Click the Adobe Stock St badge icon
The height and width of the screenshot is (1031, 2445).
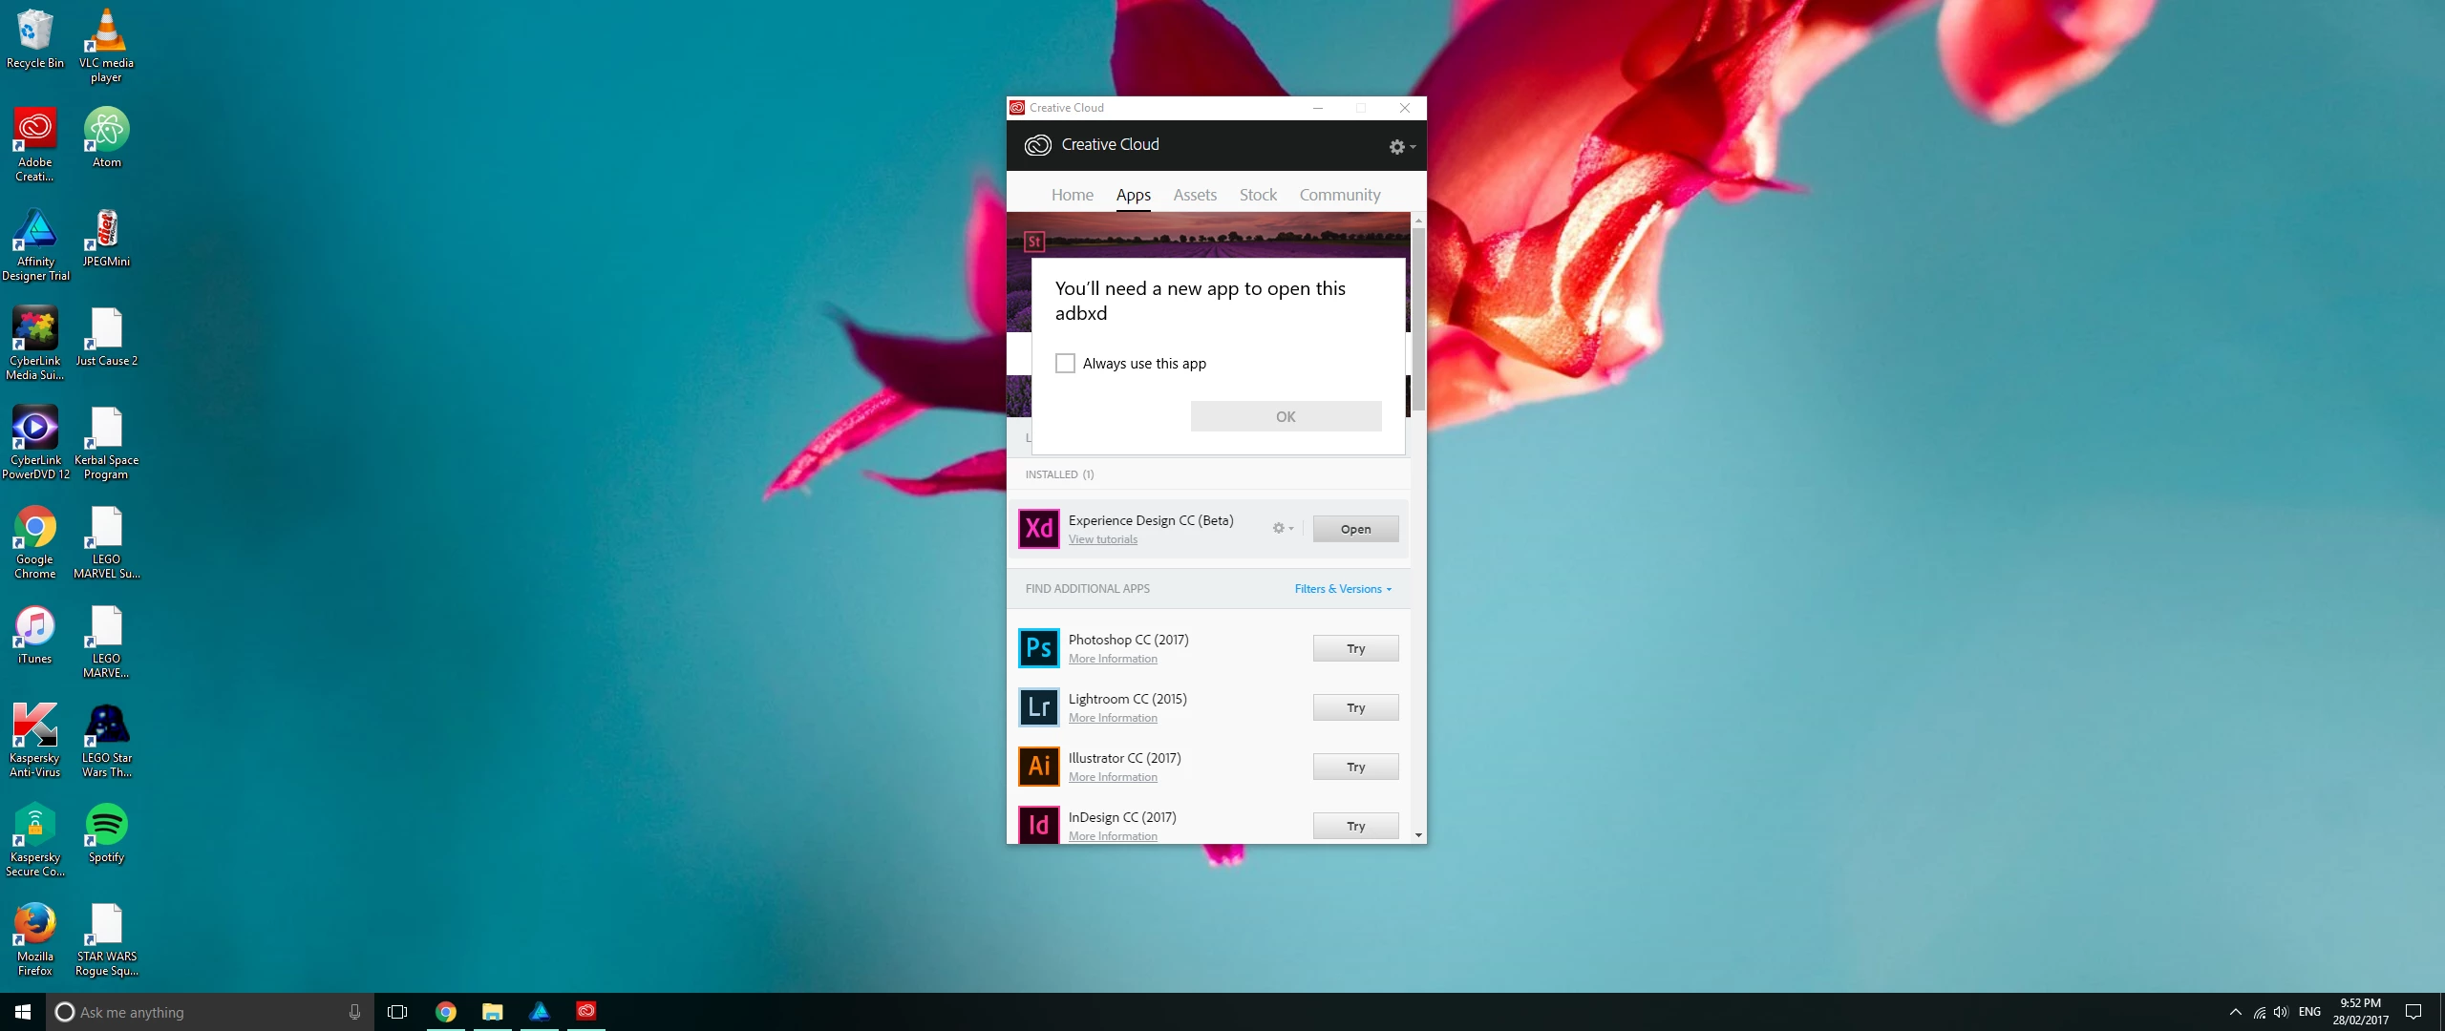pyautogui.click(x=1033, y=242)
